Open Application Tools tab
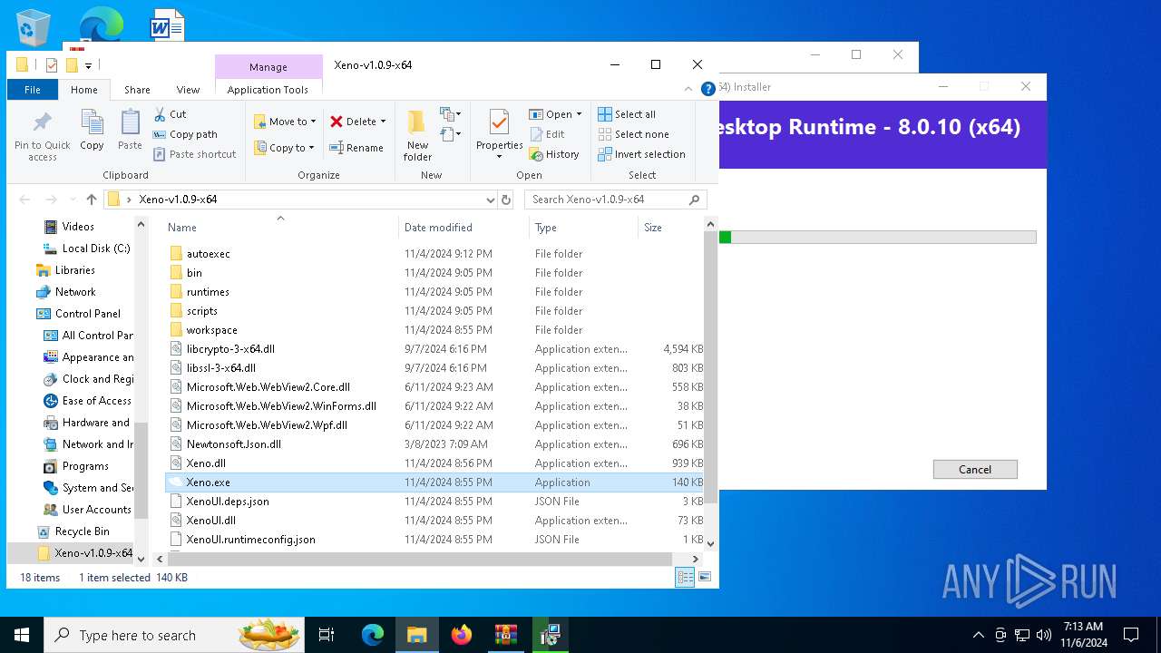This screenshot has width=1161, height=653. 268,90
